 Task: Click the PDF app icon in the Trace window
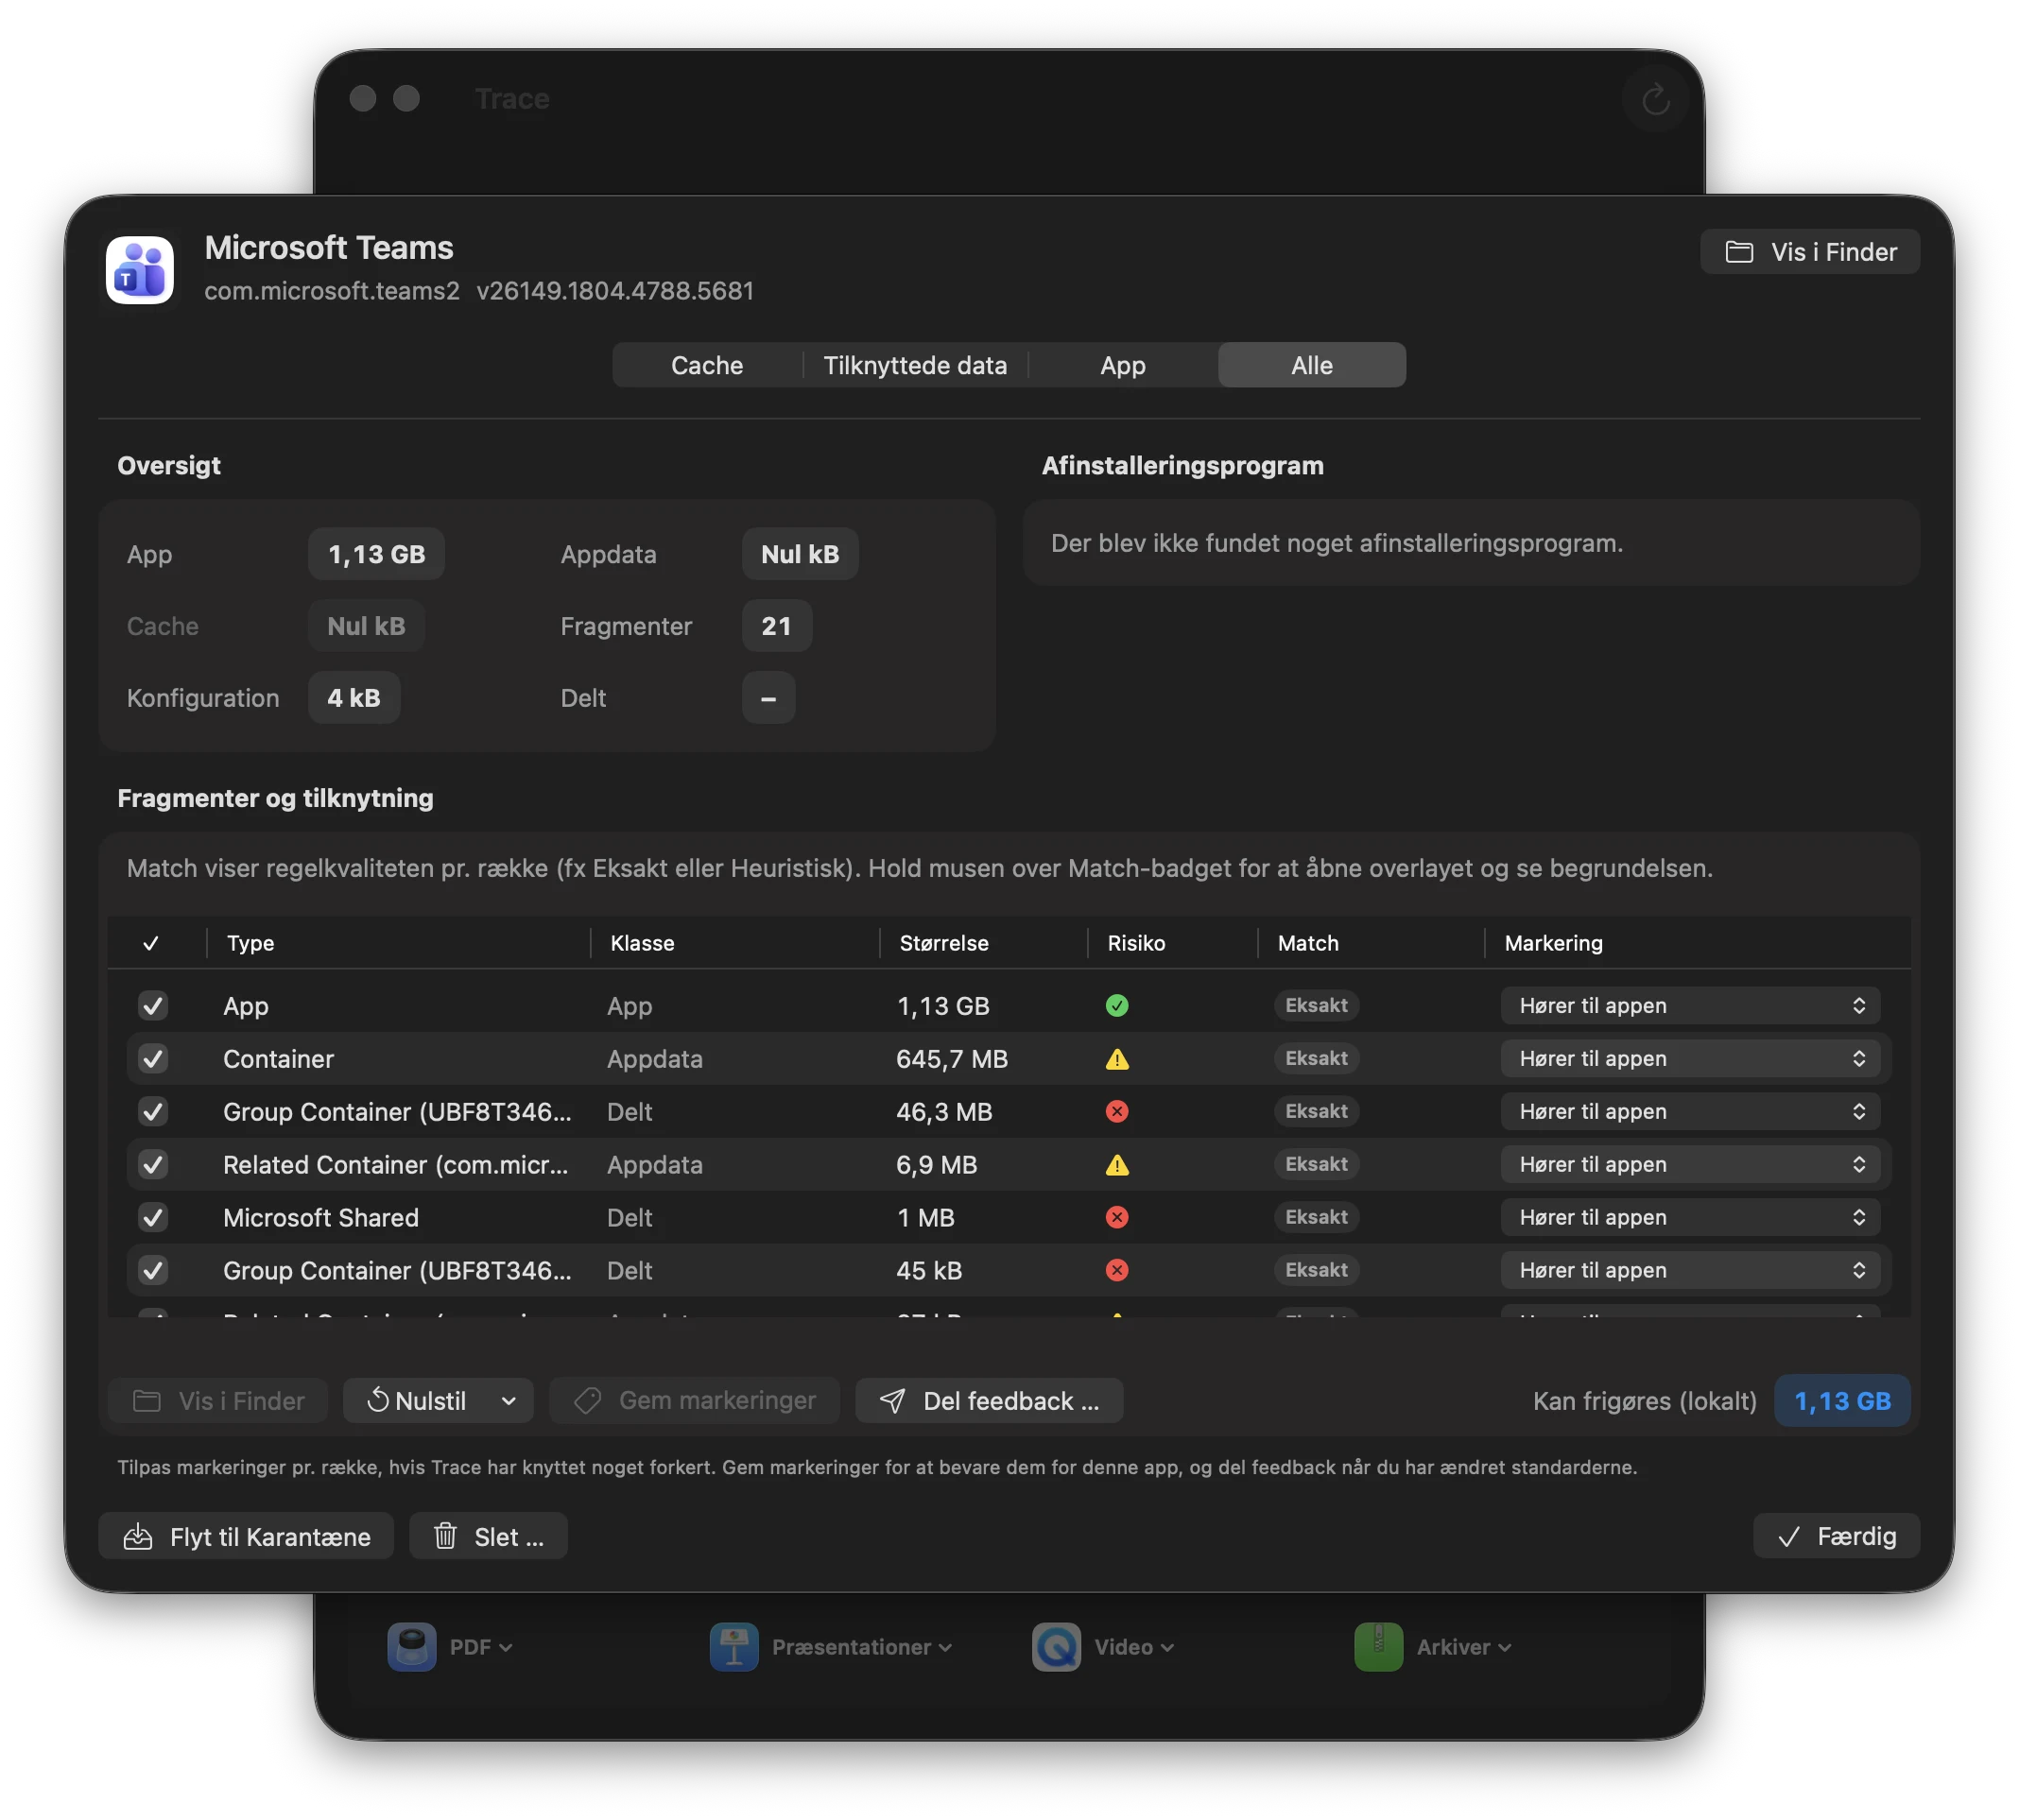coord(411,1646)
